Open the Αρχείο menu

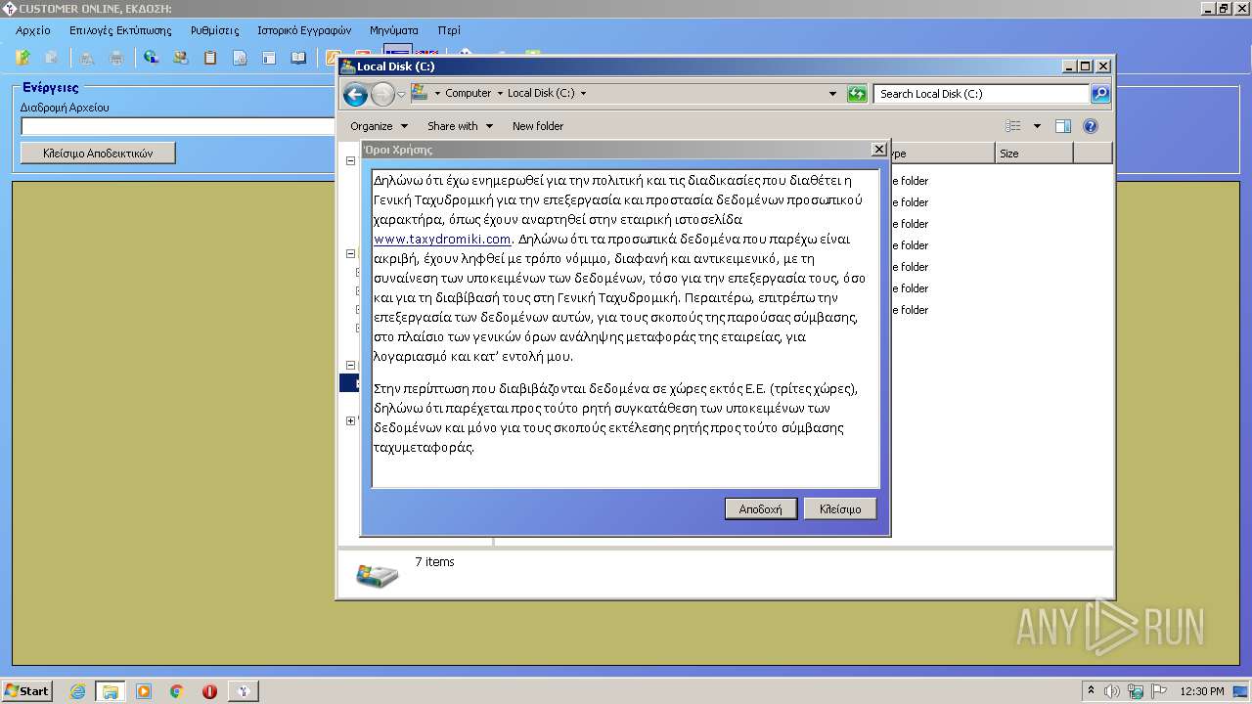tap(33, 30)
